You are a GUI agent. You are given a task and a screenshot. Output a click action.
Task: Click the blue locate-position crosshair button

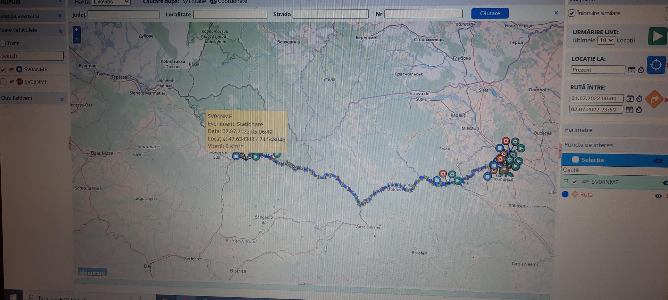pyautogui.click(x=656, y=65)
